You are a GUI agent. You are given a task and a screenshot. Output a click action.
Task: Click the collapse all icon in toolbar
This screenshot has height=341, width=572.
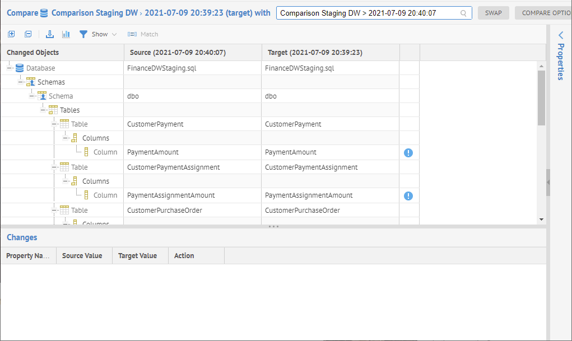[28, 34]
